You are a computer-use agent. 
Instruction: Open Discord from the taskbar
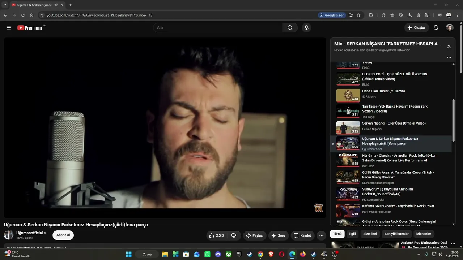[x=218, y=254]
